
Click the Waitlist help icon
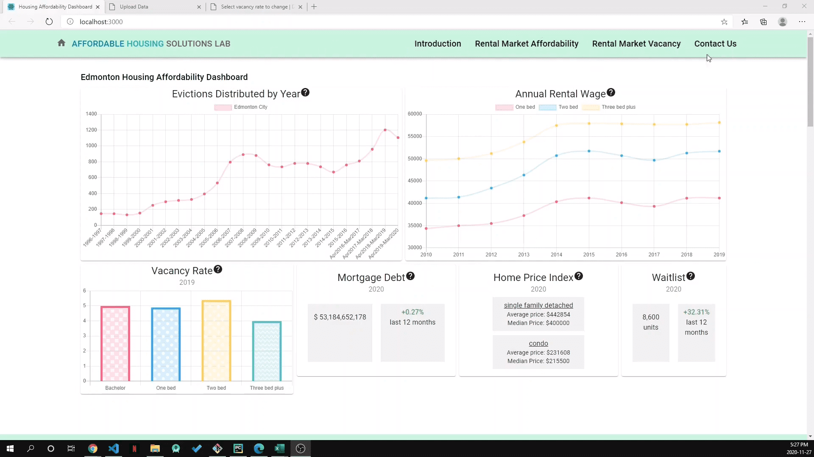(x=691, y=276)
